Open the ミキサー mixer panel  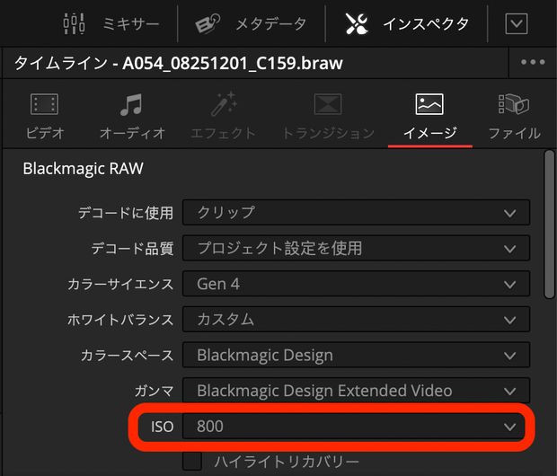coord(111,23)
